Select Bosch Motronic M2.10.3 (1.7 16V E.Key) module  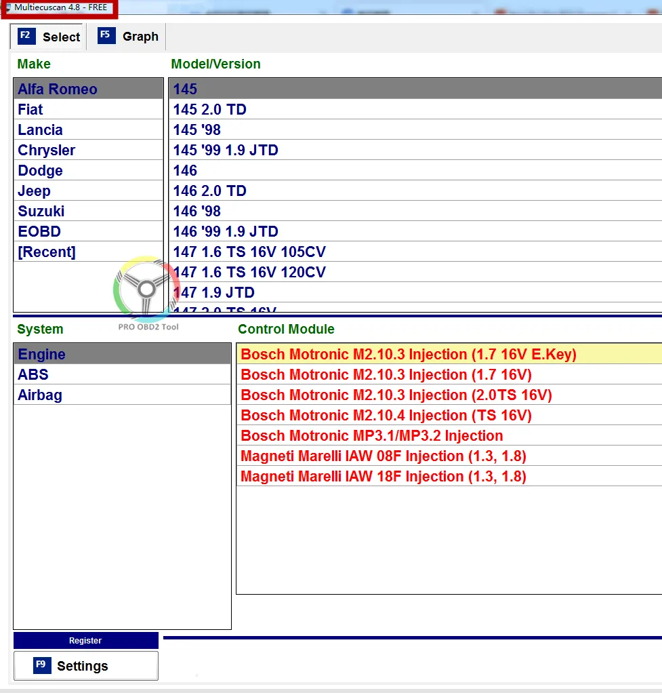tap(449, 354)
